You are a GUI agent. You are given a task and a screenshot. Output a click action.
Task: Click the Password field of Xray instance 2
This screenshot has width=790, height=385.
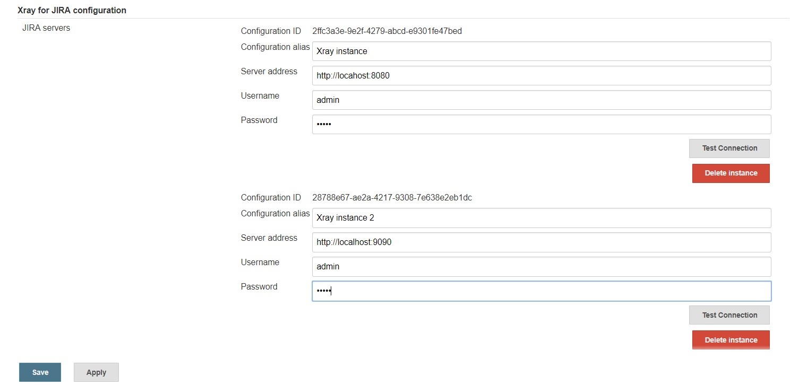pos(542,291)
